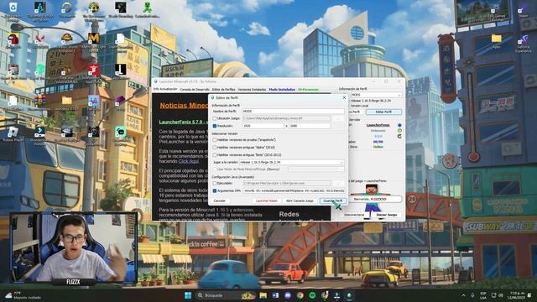537x302 pixels.
Task: Open Spotify from the taskbar
Action: 312,295
